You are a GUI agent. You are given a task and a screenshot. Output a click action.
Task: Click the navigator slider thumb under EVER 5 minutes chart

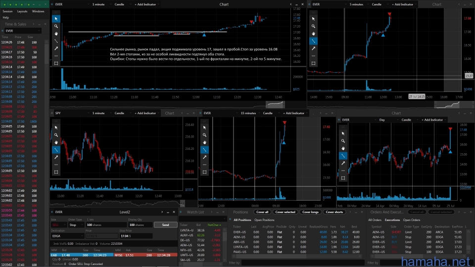click(447, 104)
